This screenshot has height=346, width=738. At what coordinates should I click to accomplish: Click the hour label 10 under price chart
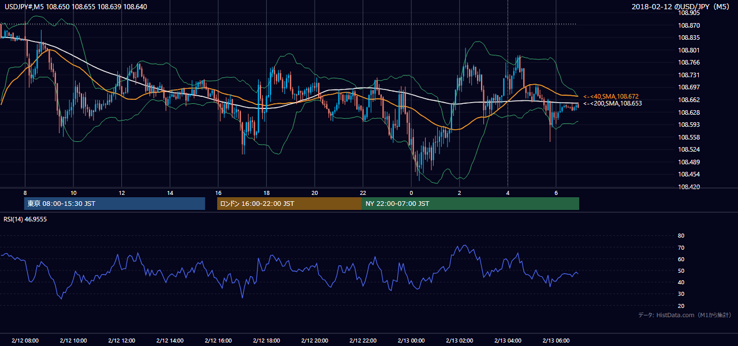tap(73, 193)
